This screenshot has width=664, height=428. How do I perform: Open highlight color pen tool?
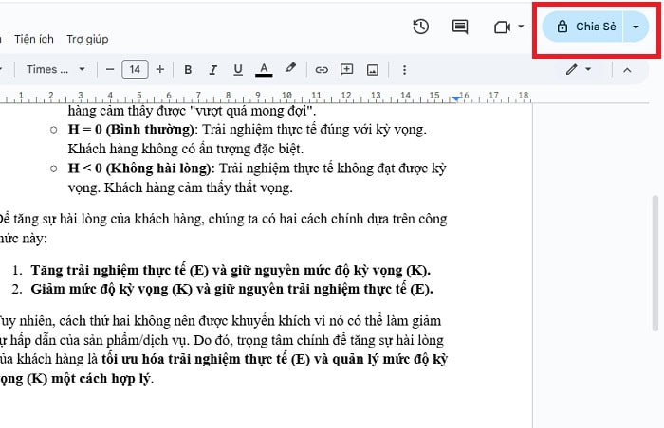pyautogui.click(x=290, y=68)
